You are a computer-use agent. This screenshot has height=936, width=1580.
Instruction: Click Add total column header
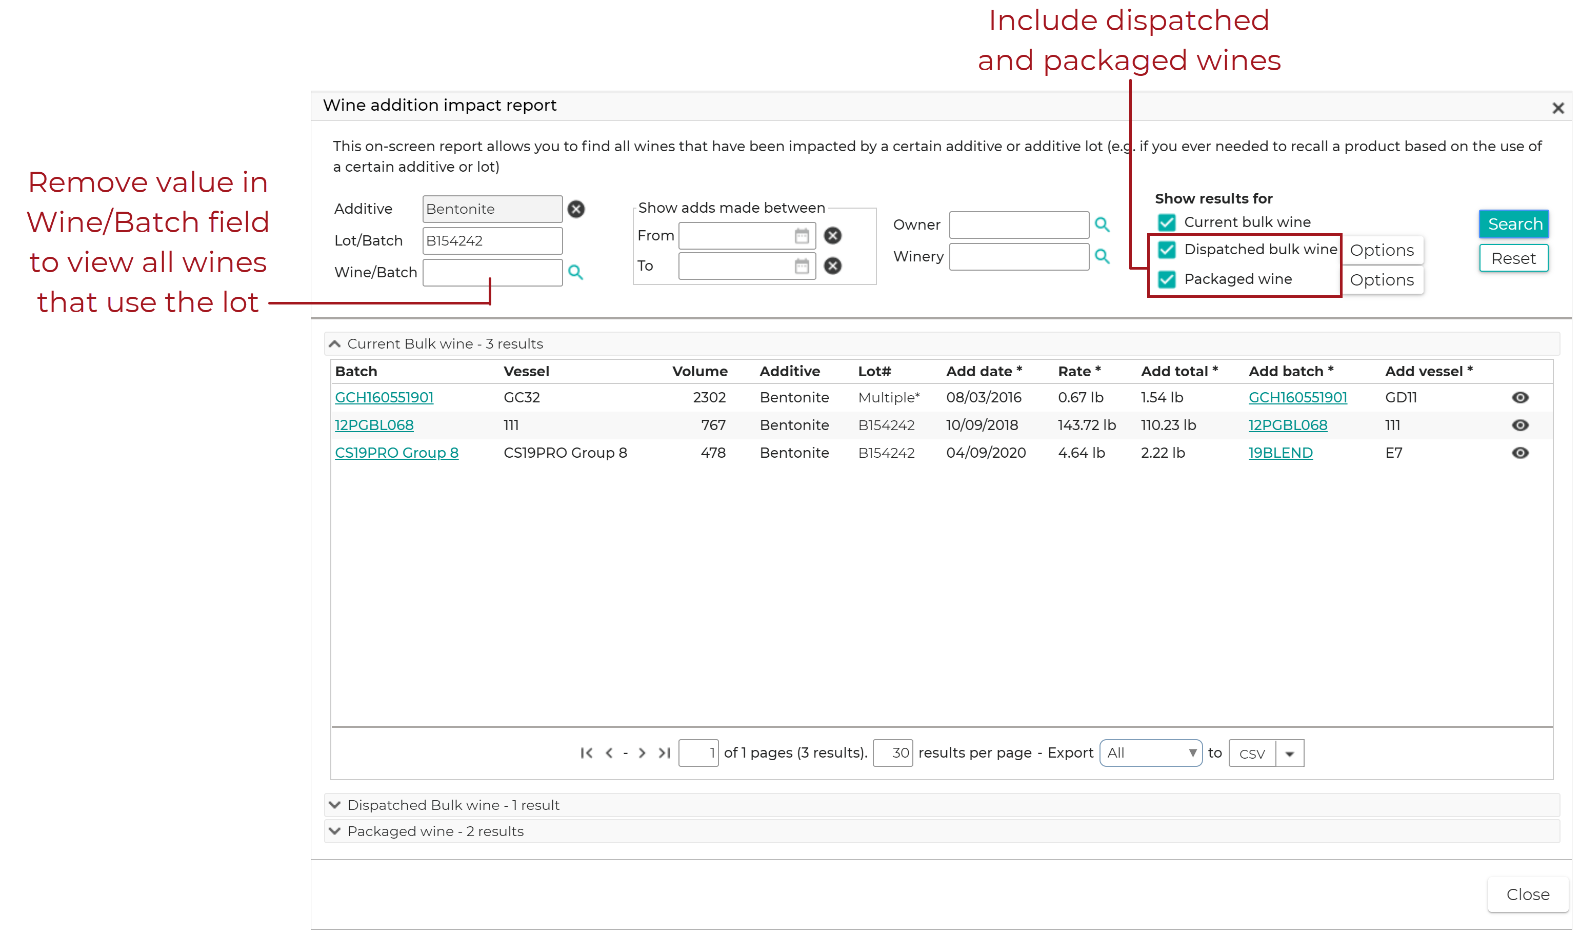(1178, 372)
